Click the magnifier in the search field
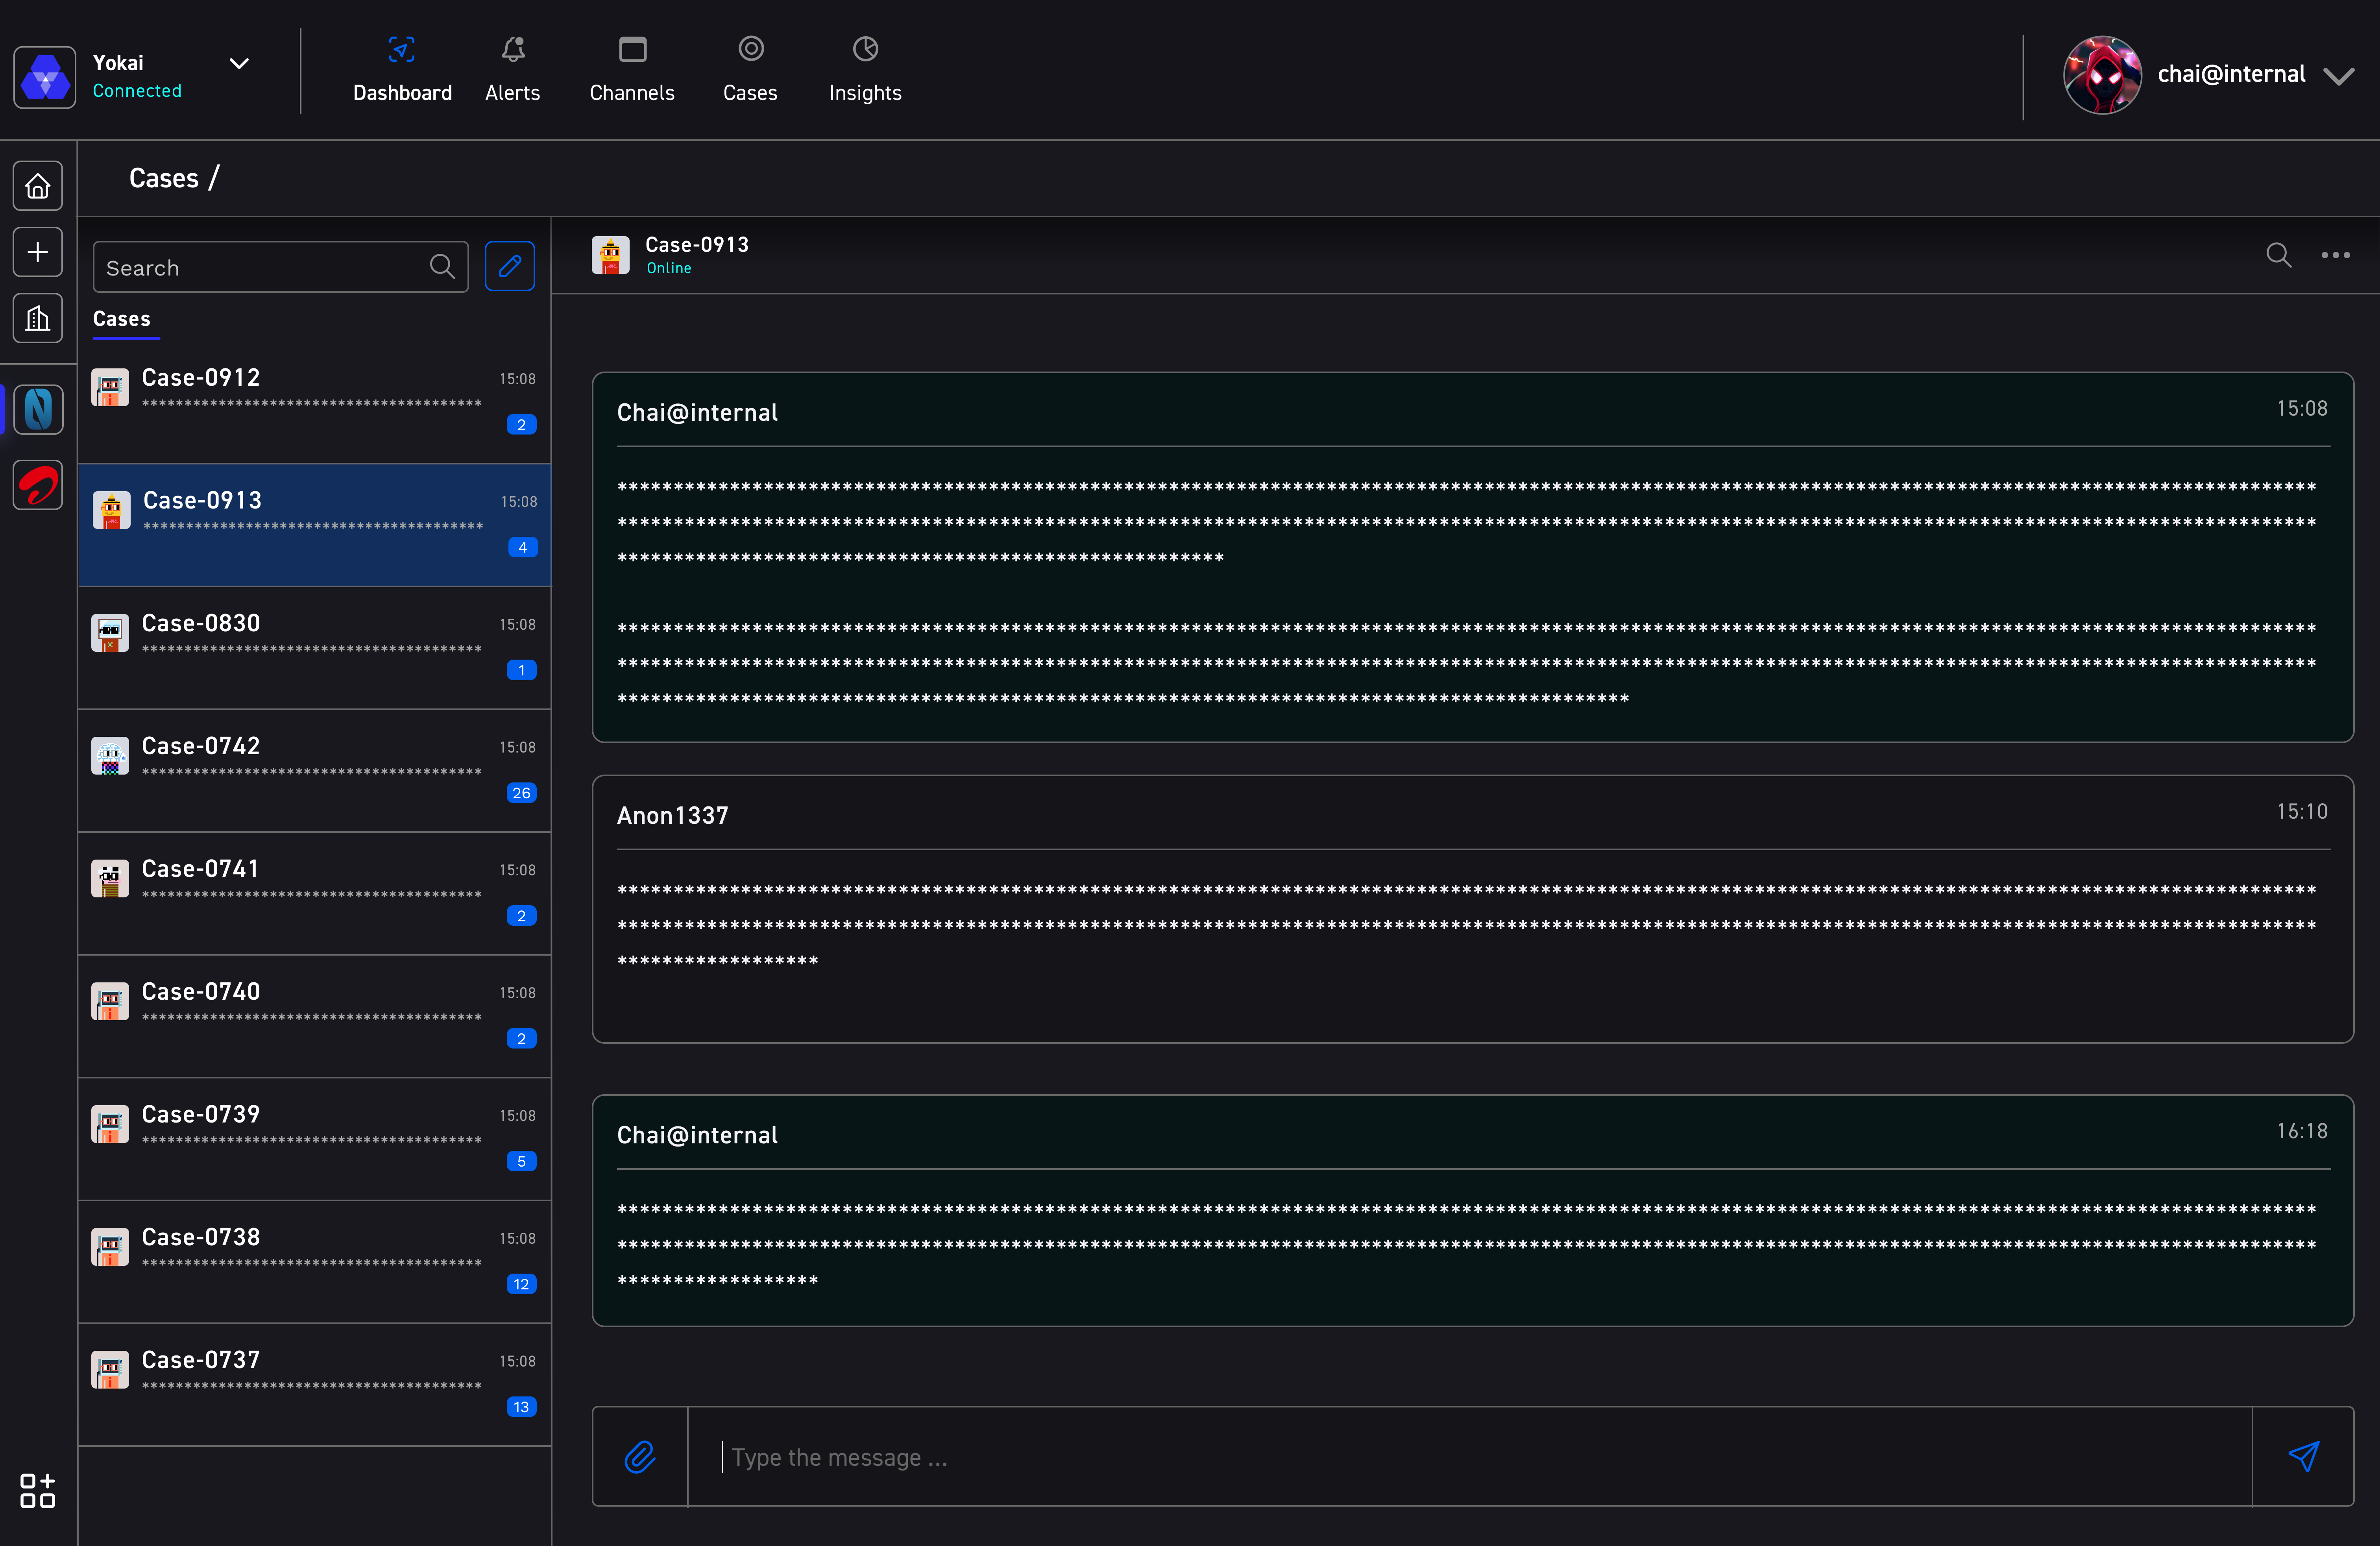 pos(442,266)
